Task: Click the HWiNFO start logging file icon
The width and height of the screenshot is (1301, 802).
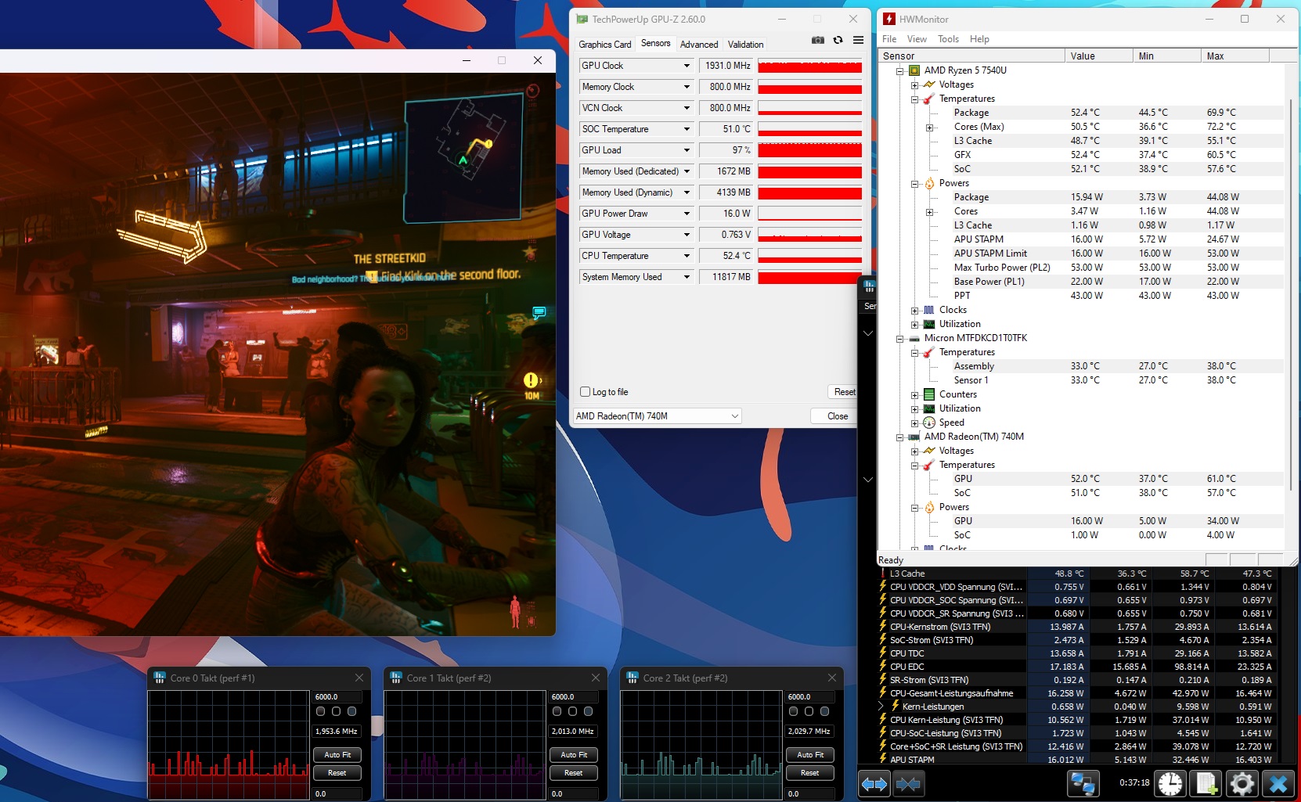Action: click(1206, 784)
